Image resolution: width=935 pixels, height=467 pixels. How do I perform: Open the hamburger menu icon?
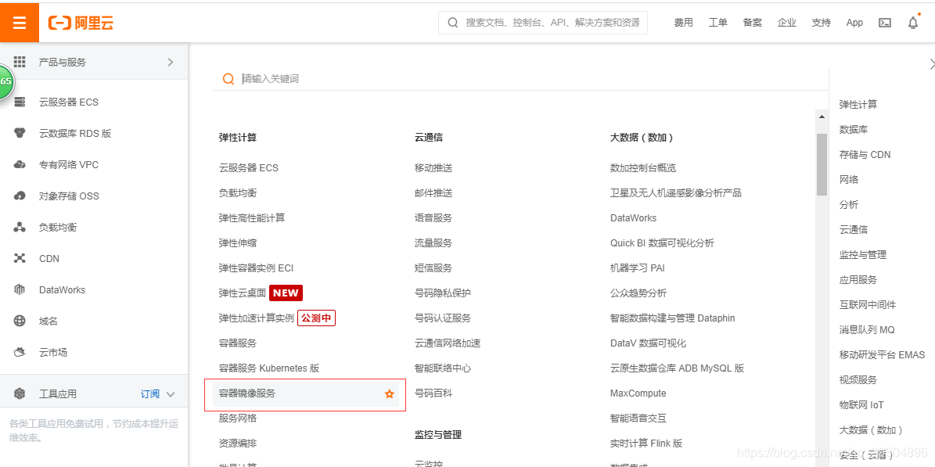pos(19,22)
